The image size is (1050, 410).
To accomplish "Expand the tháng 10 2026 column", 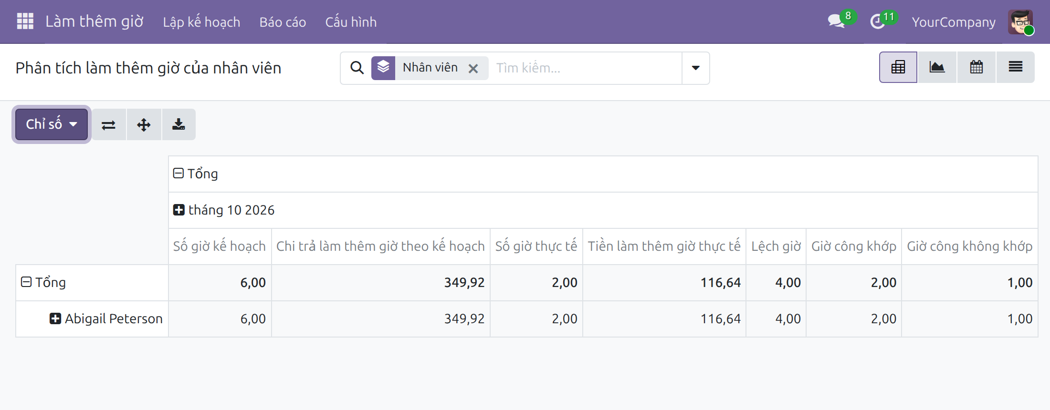I will pos(224,210).
